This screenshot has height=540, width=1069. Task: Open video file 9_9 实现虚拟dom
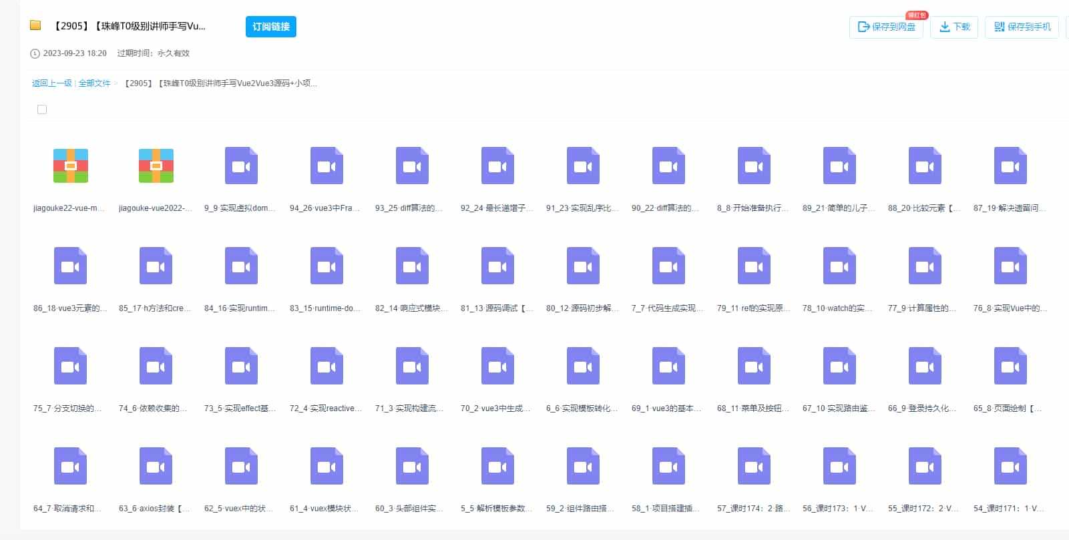pos(242,166)
